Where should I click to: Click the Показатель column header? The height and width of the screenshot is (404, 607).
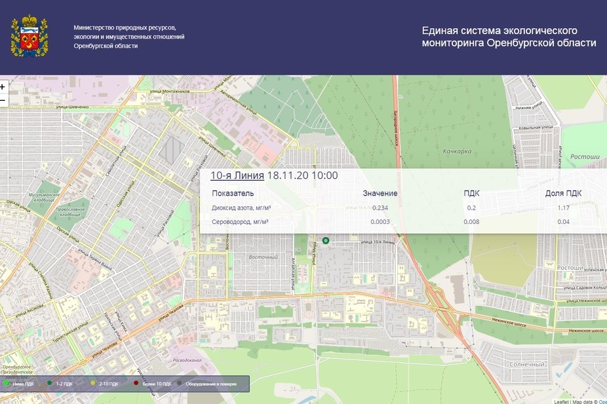coord(233,193)
